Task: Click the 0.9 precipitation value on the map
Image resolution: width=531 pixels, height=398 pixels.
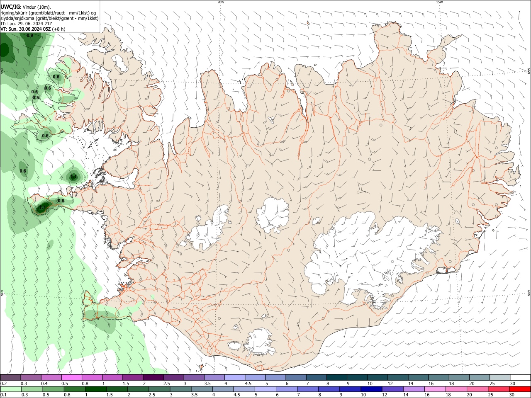Action: 30,36
